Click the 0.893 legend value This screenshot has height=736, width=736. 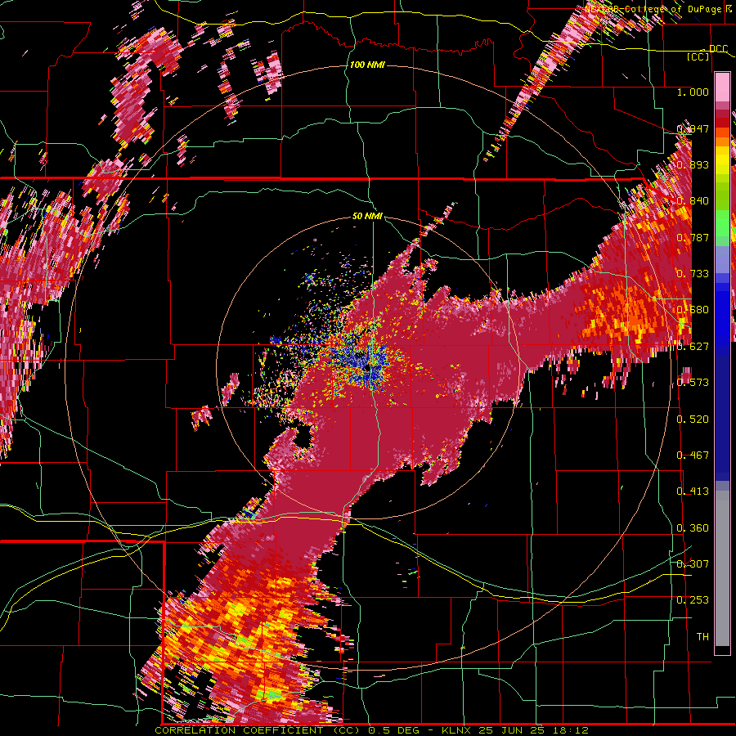[x=693, y=164]
